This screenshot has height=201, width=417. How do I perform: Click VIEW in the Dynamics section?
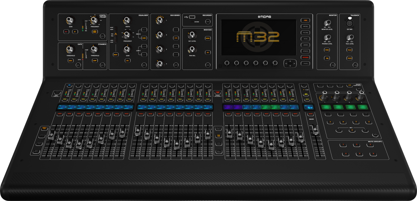(x=102, y=65)
